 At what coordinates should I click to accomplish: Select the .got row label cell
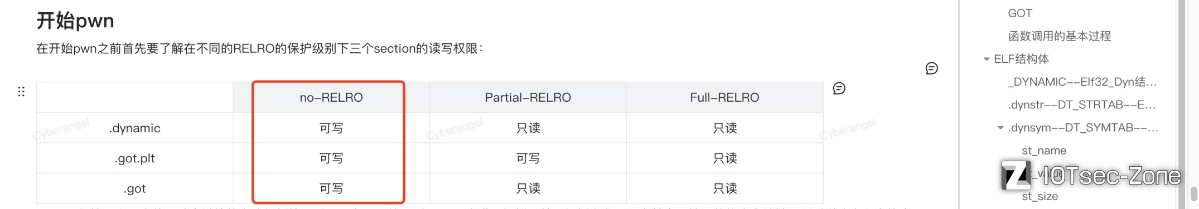point(134,188)
